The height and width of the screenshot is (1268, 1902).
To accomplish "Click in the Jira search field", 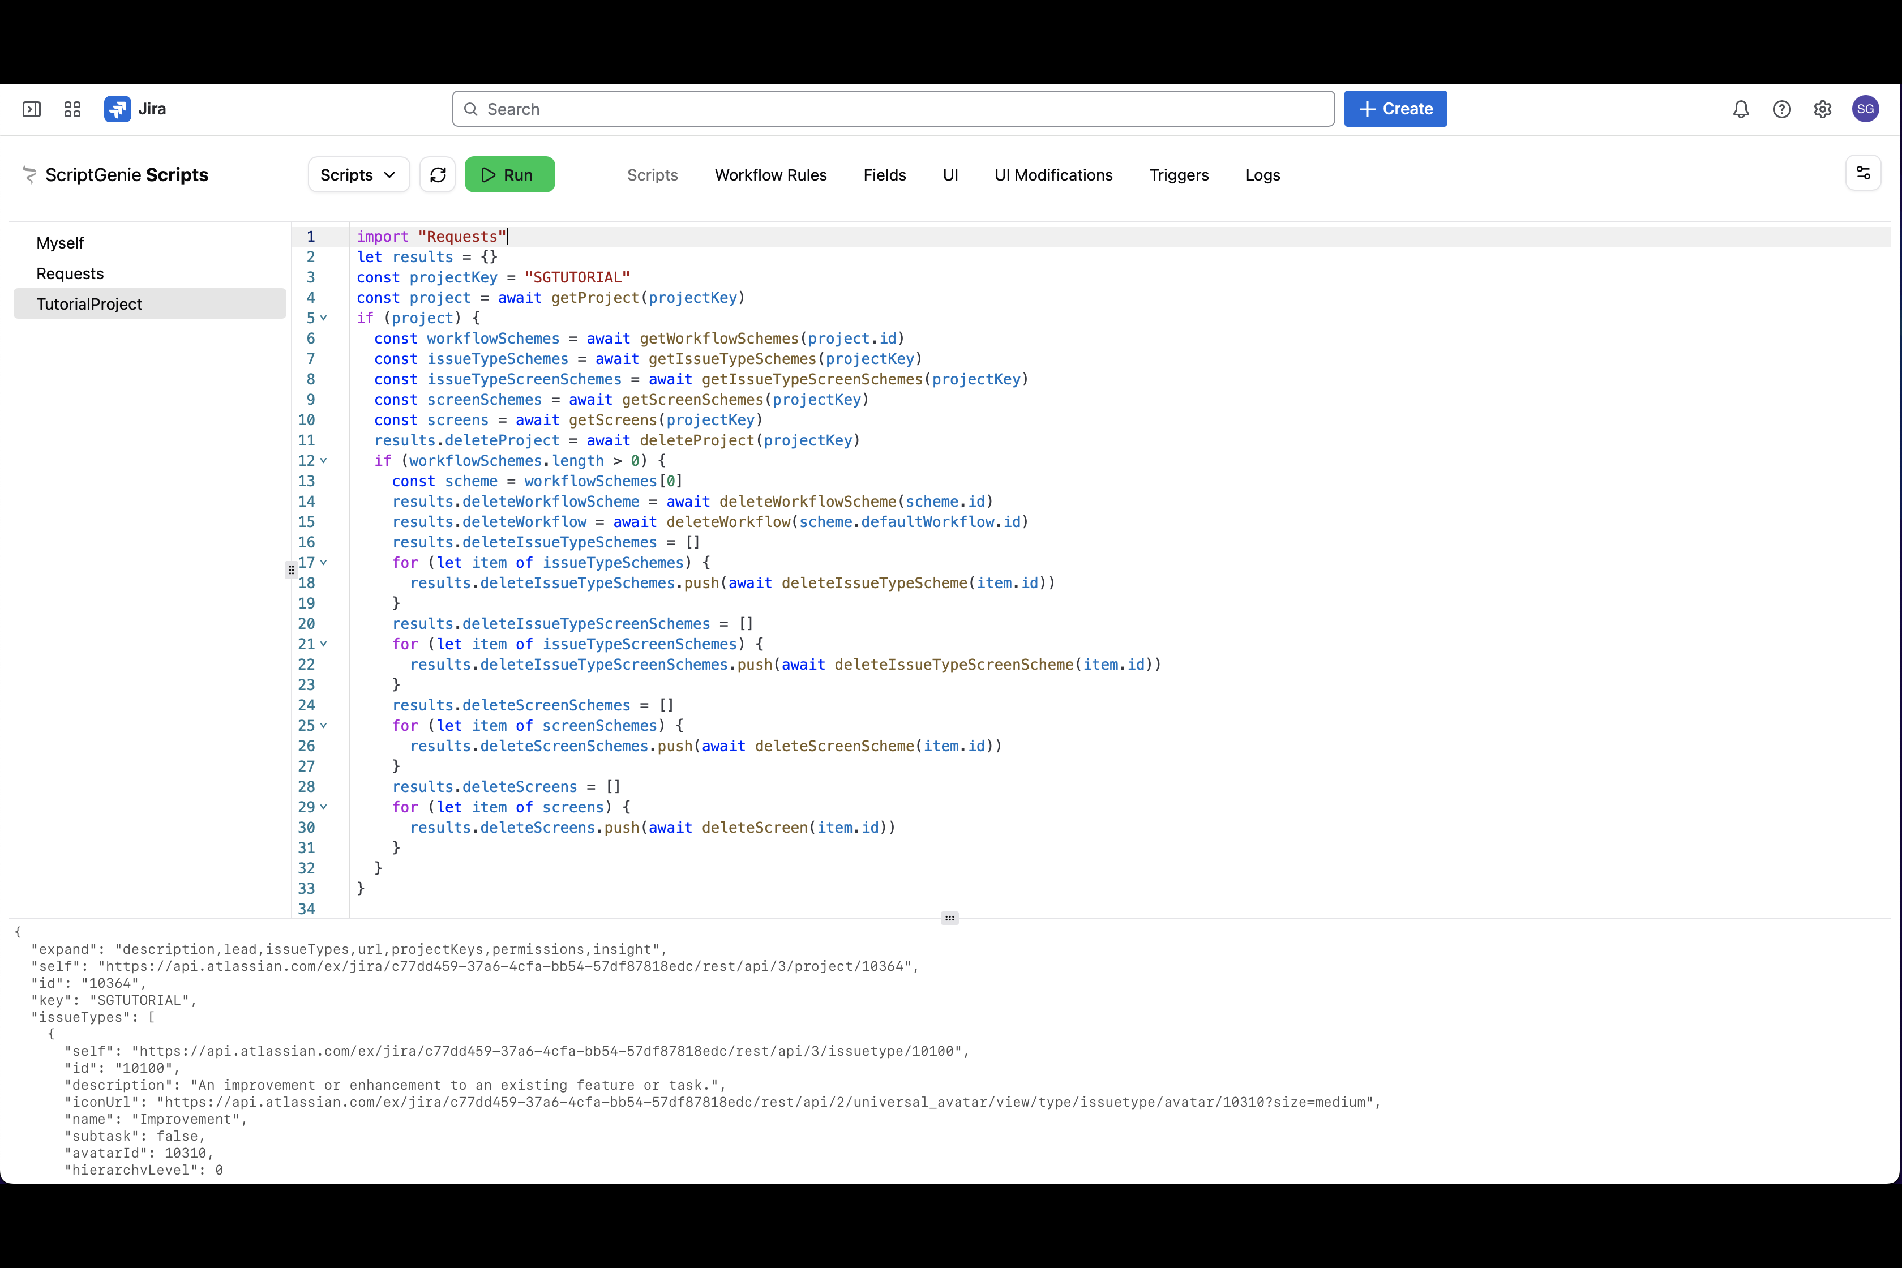I will coord(893,109).
